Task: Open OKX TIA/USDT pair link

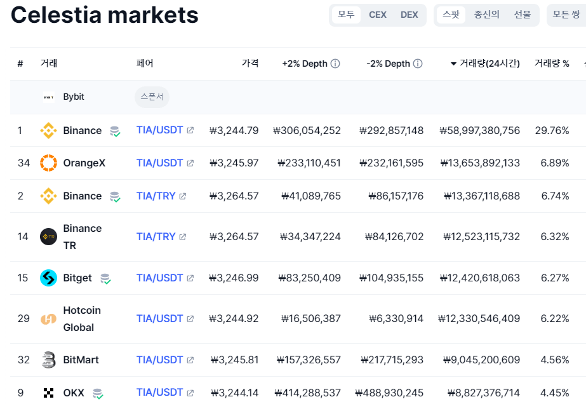Action: 159,393
